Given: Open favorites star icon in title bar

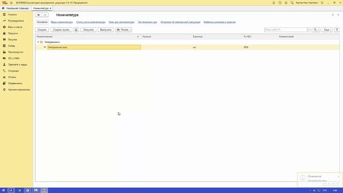Looking at the screenshot, I should [286, 3].
